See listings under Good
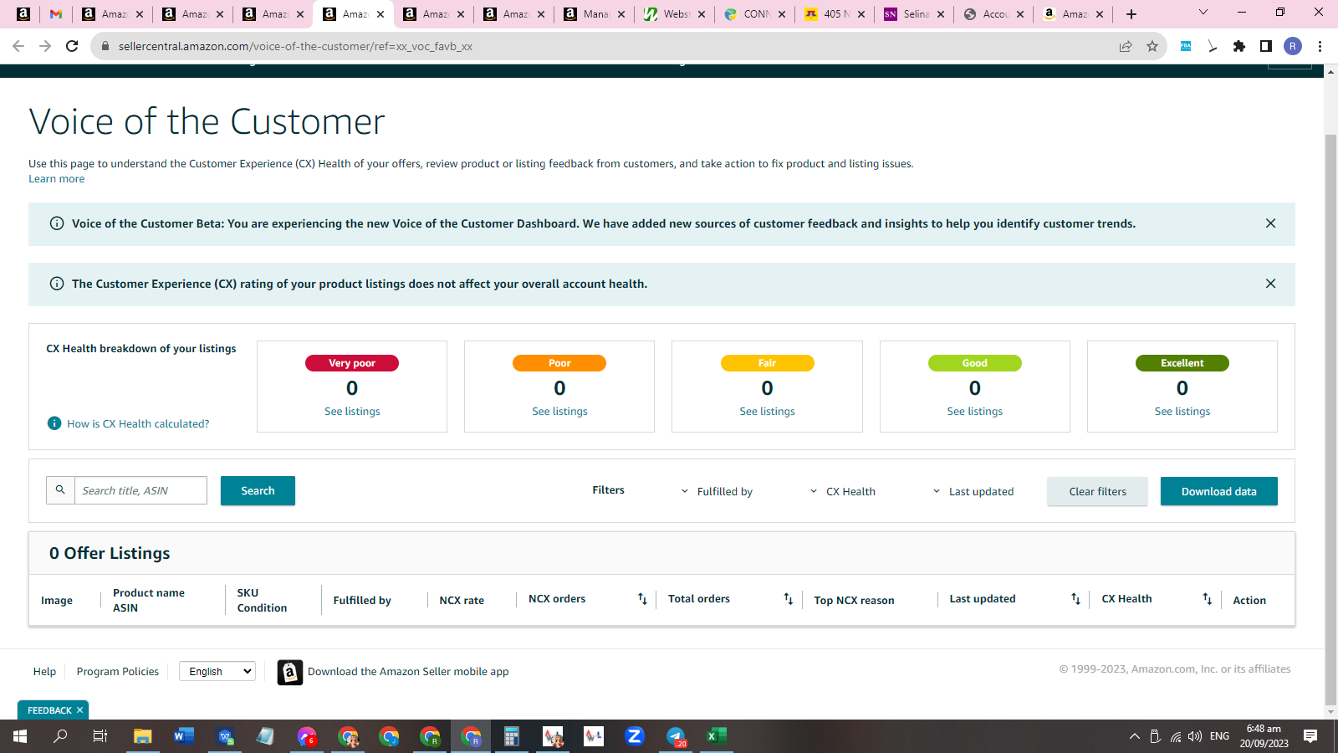The height and width of the screenshot is (753, 1338). [x=974, y=412]
